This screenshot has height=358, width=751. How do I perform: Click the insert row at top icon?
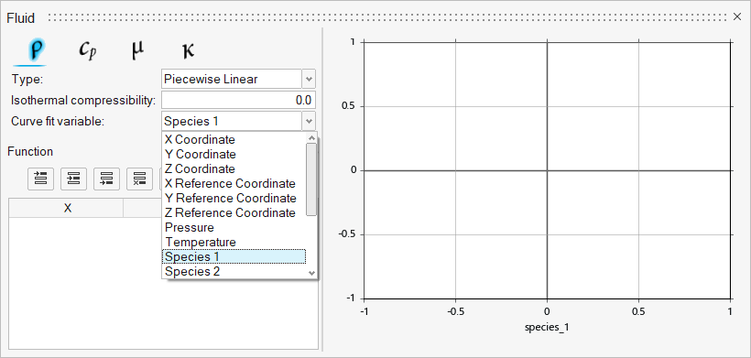point(41,179)
